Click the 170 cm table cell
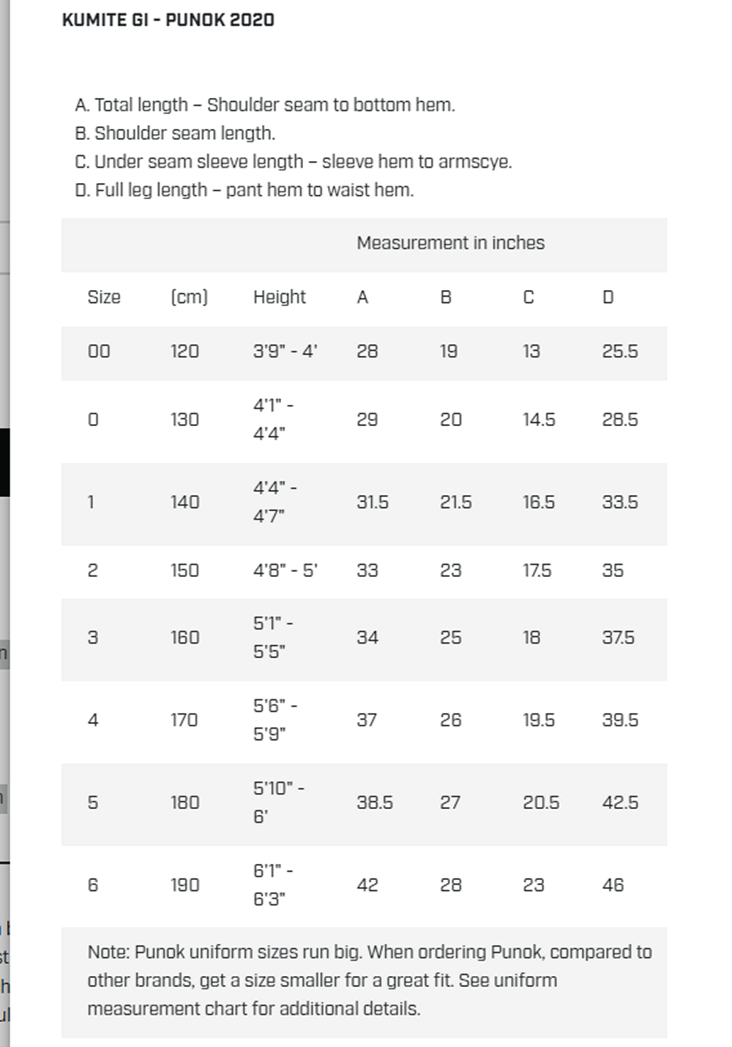Screen dimensions: 732x1047 tap(184, 720)
